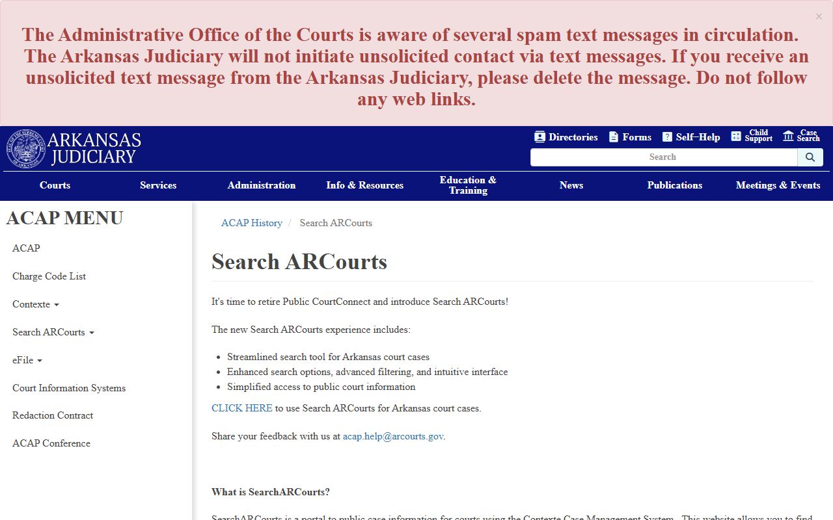Open the Directories icon link

point(566,137)
